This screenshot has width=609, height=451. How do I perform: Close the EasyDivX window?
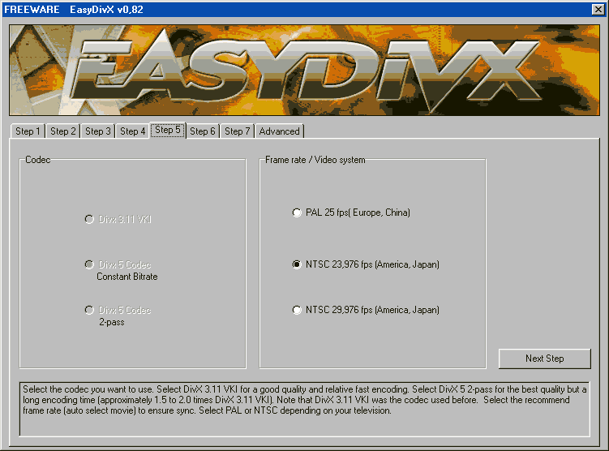pos(598,10)
